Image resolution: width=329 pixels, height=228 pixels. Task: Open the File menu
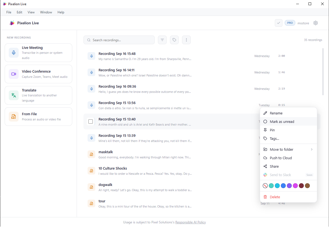click(x=9, y=12)
